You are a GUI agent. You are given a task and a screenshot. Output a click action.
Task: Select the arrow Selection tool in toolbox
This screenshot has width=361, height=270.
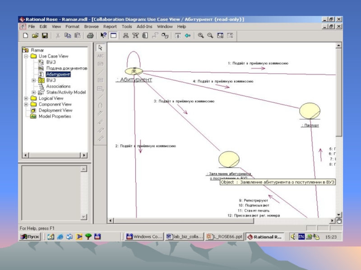point(100,48)
